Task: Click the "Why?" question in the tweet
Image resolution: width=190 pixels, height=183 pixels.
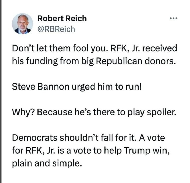Action: [23, 112]
